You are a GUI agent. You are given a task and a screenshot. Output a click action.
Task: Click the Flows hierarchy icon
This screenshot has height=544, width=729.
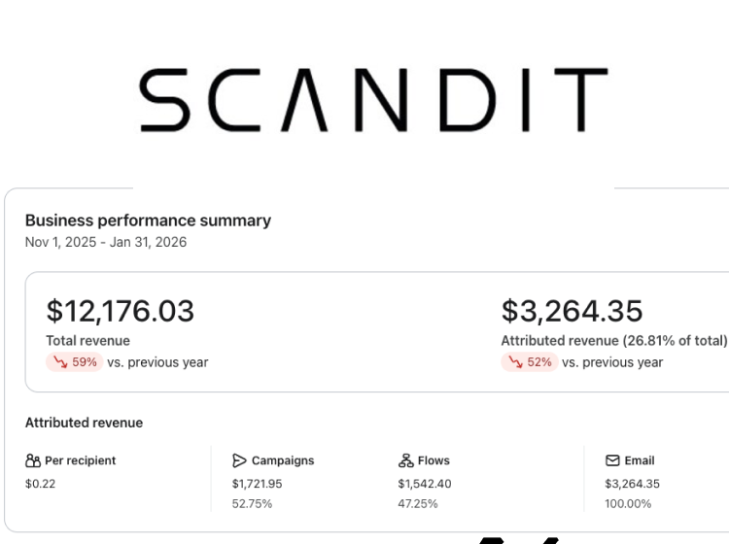click(x=405, y=460)
